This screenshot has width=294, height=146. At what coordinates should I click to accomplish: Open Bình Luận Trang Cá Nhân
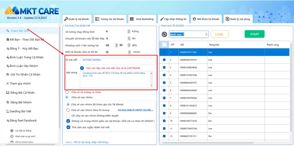26,57
